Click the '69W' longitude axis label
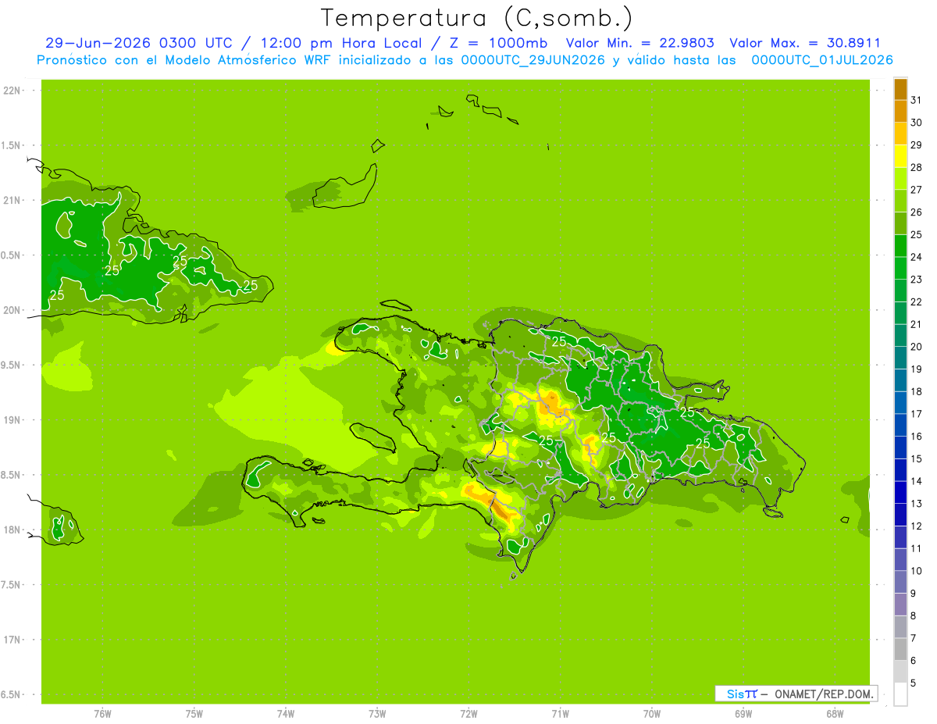Image resolution: width=937 pixels, height=724 pixels. pos(743,714)
